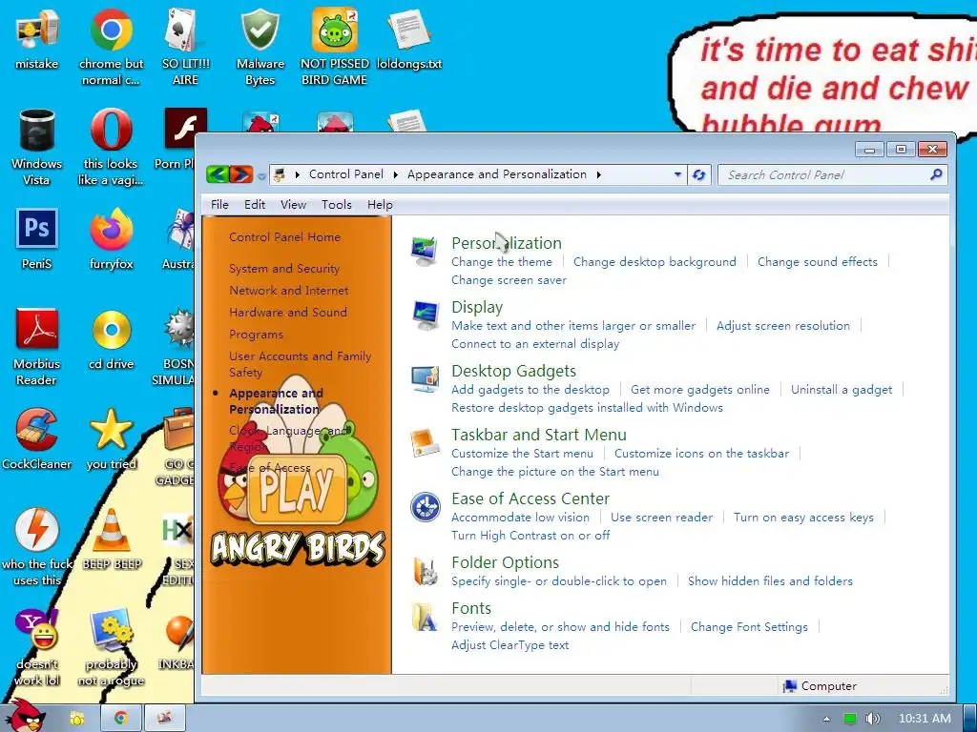Screen dimensions: 977x732
Task: Click the Angry Birds Start button
Action: click(x=26, y=716)
